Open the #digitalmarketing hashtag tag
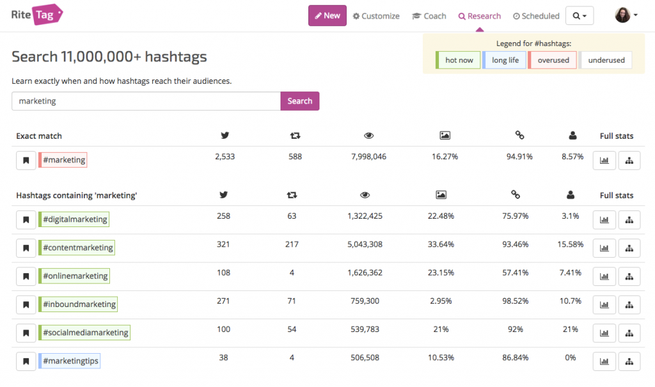Image resolution: width=655 pixels, height=387 pixels. point(74,219)
